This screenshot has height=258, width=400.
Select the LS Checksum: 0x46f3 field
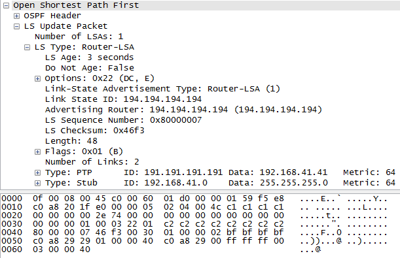pos(95,131)
